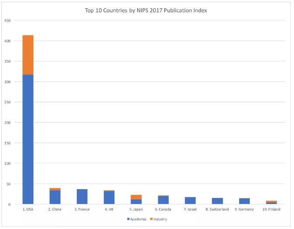Image resolution: width=294 pixels, height=229 pixels.
Task: Click the China bar
Action: click(x=55, y=196)
